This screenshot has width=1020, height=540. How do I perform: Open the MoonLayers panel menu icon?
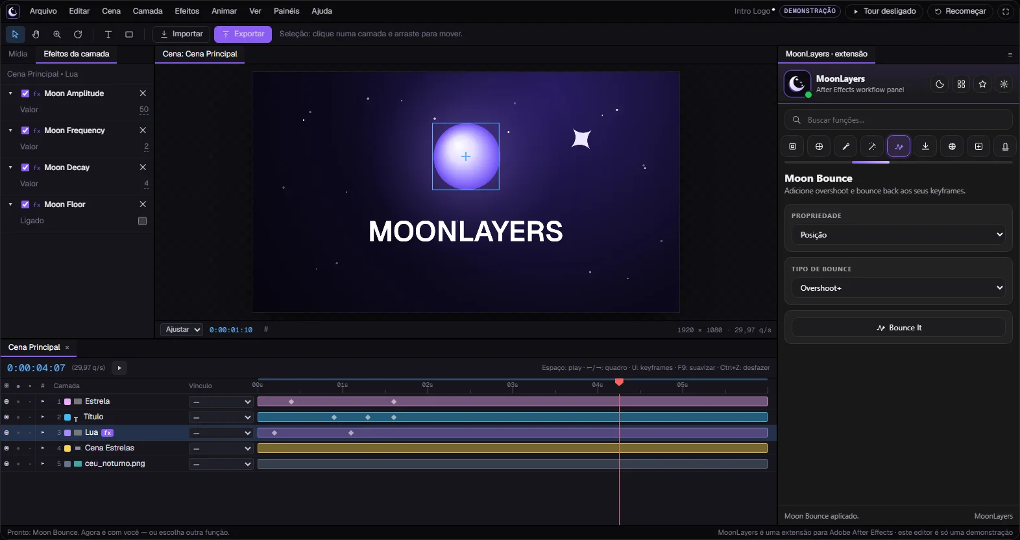(1010, 55)
